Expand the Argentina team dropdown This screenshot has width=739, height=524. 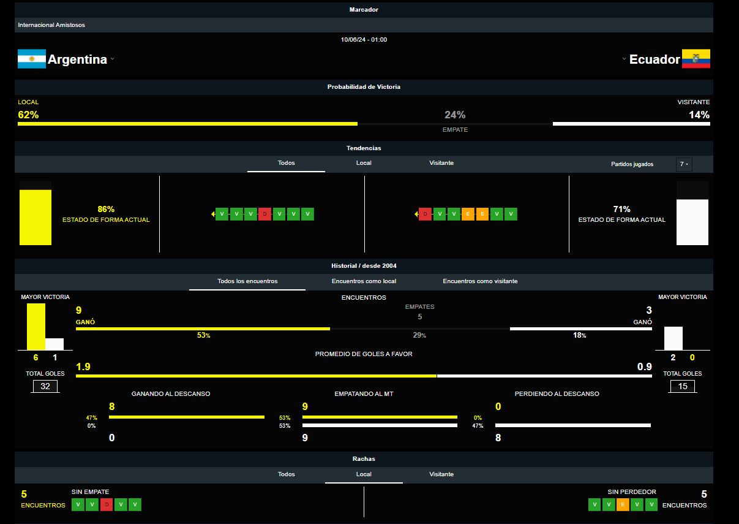[113, 59]
